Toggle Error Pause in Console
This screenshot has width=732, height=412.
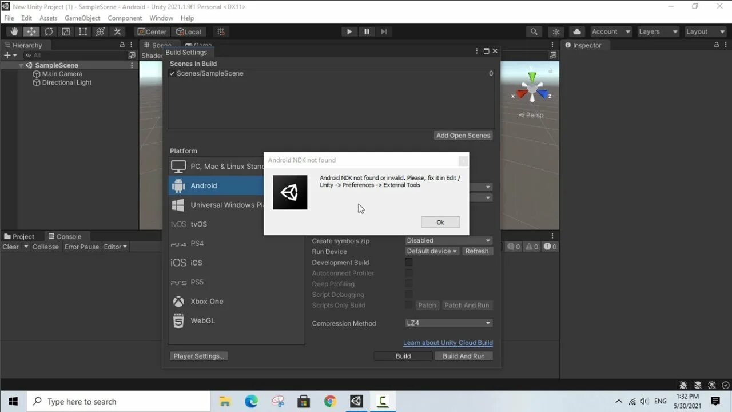click(82, 247)
